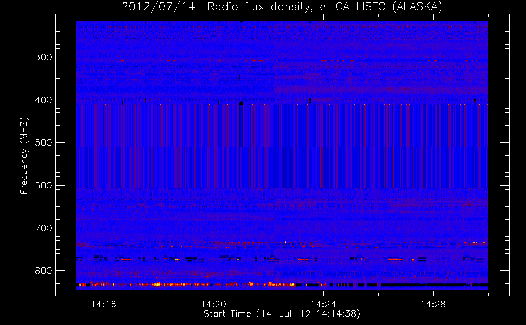The width and height of the screenshot is (526, 325).
Task: Click the 500 frequency tick label
Action: [44, 143]
